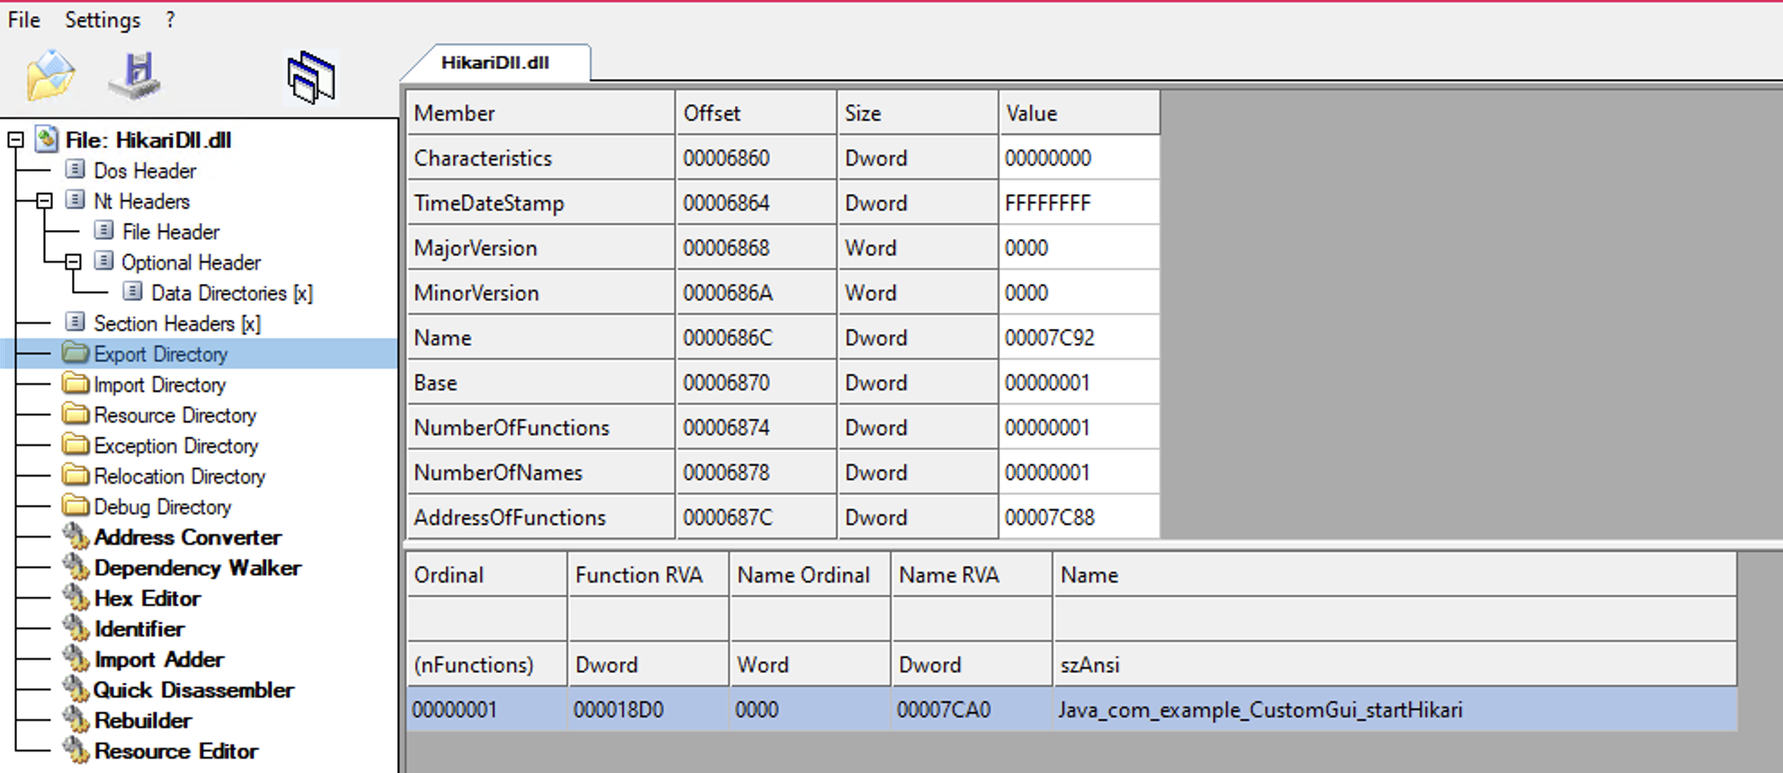Collapse the Optional Header tree node

[73, 262]
